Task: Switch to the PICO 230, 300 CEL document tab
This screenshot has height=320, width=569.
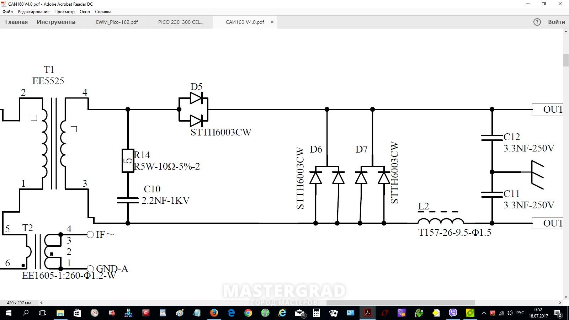Action: click(181, 22)
